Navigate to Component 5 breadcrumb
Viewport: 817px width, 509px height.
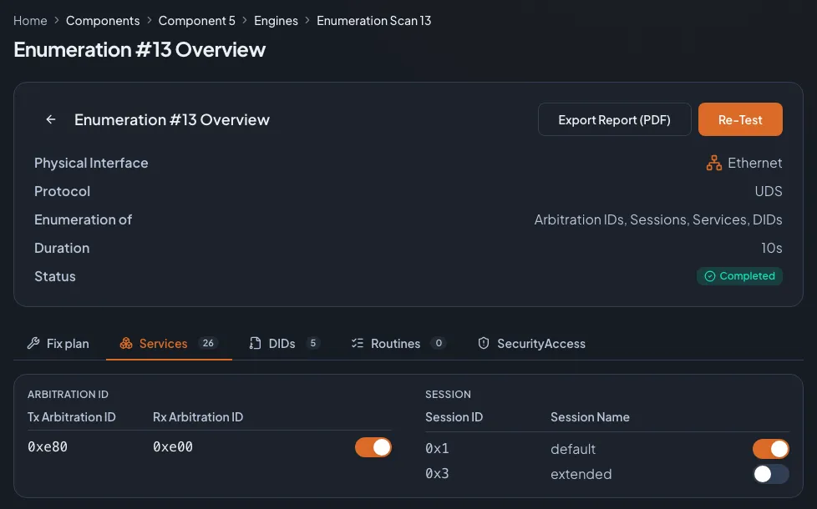(x=197, y=21)
